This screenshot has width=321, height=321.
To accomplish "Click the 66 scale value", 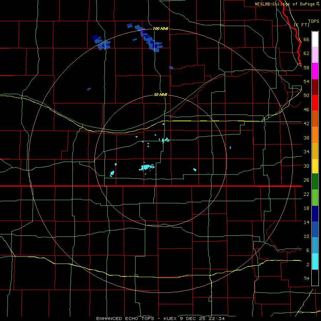I will point(306,39).
